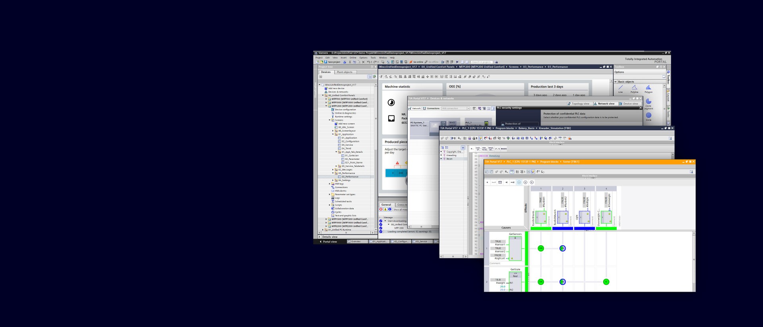Switch to Topology view
This screenshot has width=763, height=327.
(580, 104)
